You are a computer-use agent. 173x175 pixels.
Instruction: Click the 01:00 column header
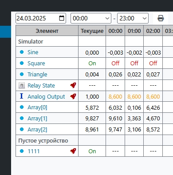click(134, 31)
